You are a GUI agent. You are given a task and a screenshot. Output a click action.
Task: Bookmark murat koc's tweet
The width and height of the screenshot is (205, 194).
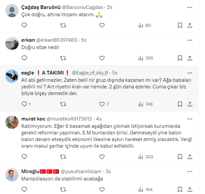[179, 157]
